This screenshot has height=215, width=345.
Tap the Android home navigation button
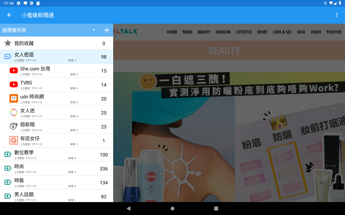(172, 208)
